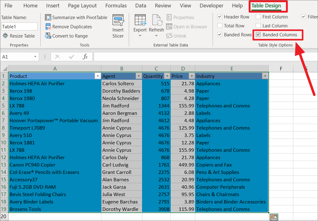Click the Unlink icon
Screen dimensions: 318x221
tap(169, 36)
